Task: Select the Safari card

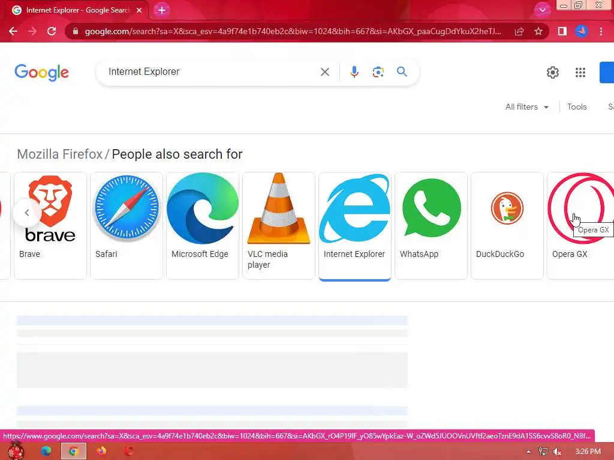Action: 127,226
